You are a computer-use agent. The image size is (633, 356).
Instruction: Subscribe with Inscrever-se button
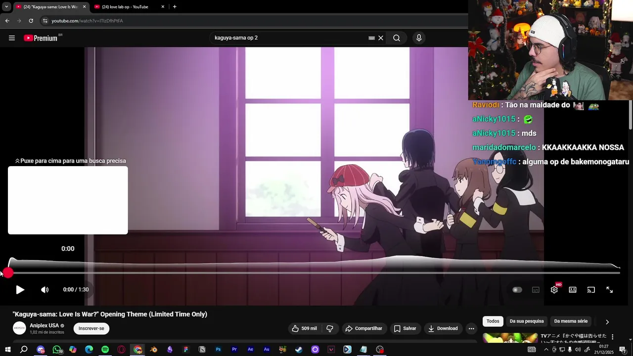[91, 328]
